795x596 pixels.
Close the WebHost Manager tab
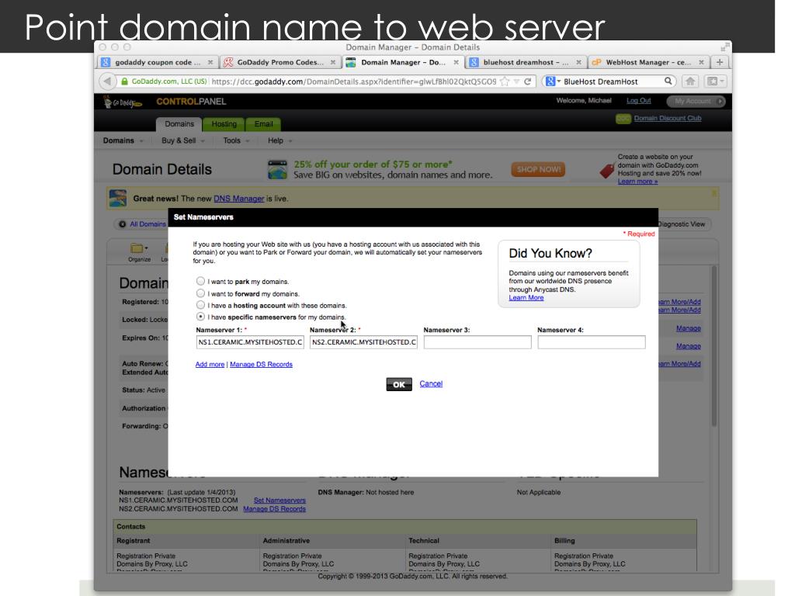coord(701,62)
